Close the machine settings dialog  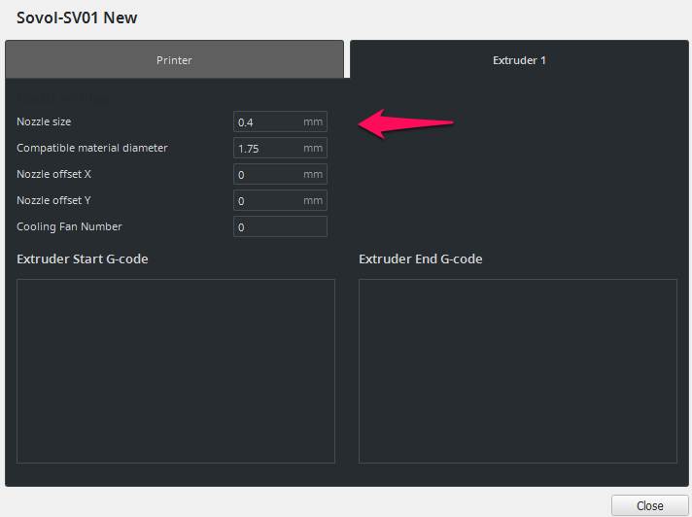coord(649,505)
